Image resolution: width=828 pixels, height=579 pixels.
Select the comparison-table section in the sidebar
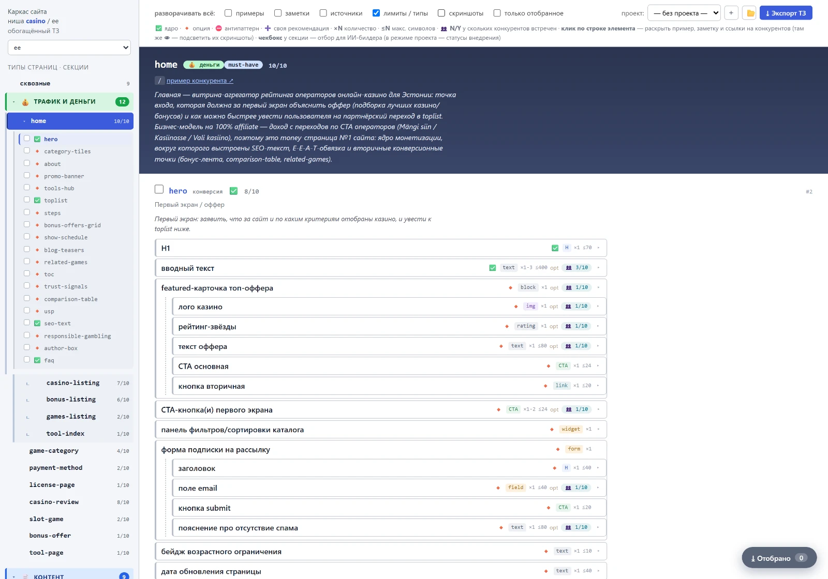click(70, 299)
